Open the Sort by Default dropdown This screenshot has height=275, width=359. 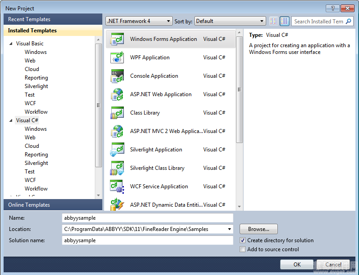click(230, 21)
